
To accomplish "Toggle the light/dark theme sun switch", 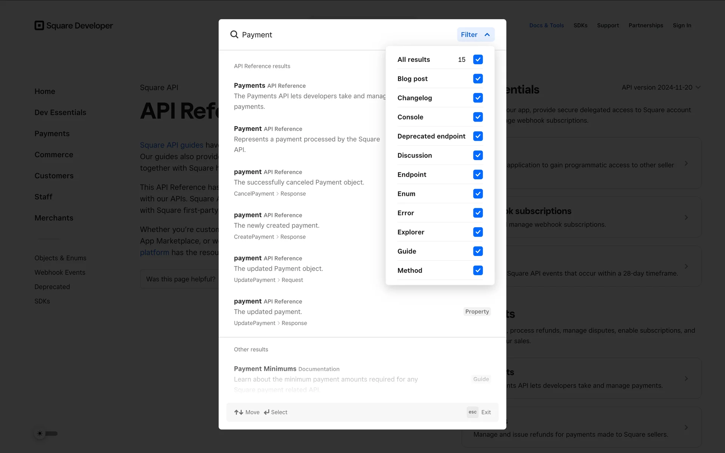I will [x=47, y=433].
